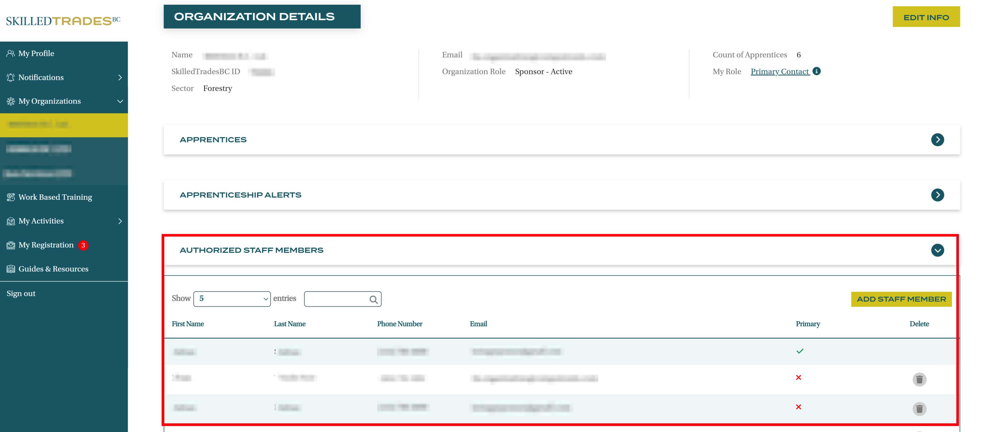
Task: Open My Profile from sidebar
Action: click(36, 53)
